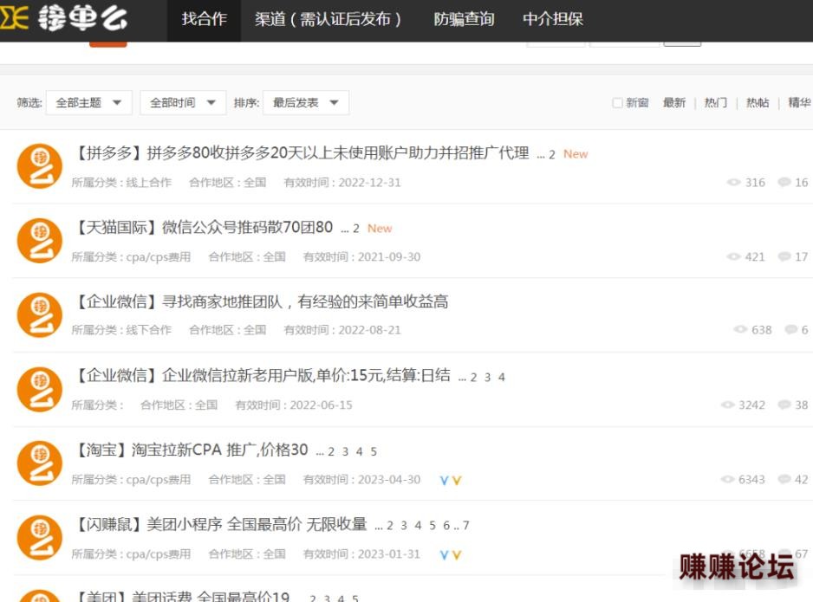This screenshot has height=602, width=813.
Task: Click view count icon on 拼多多 post
Action: 733,183
